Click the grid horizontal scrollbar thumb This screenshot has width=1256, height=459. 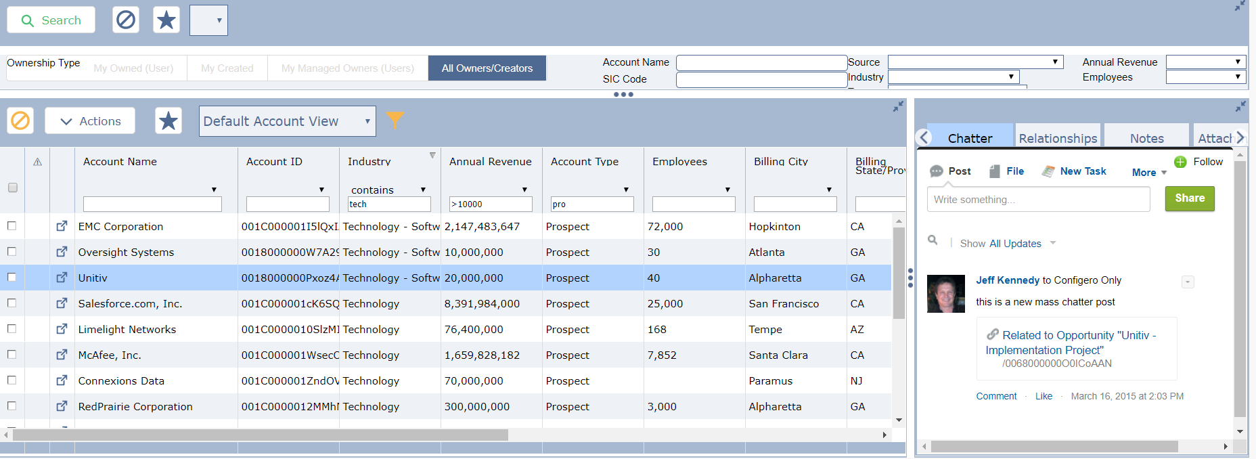tap(260, 435)
